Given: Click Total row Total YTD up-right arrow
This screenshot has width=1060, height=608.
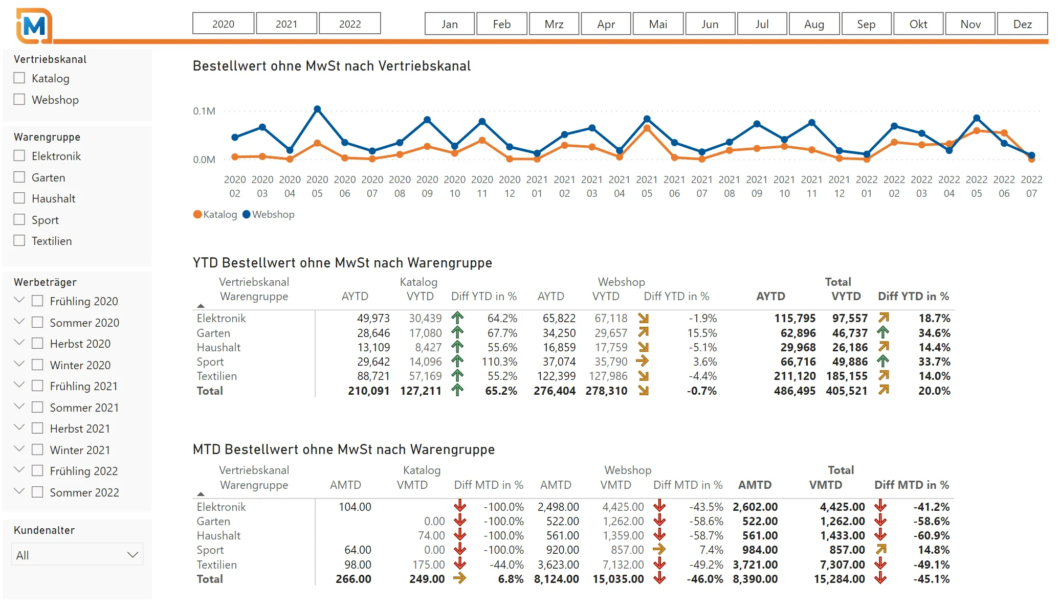Looking at the screenshot, I should point(884,390).
